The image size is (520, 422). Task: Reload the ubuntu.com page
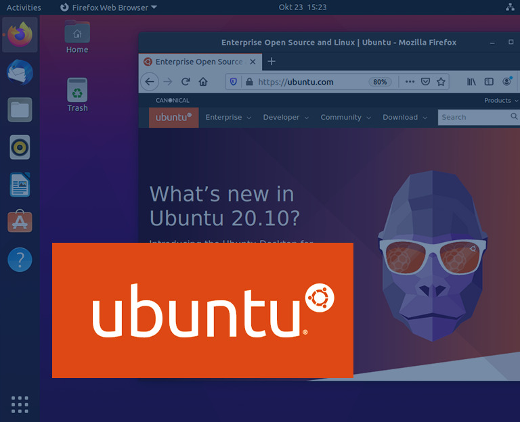click(186, 81)
